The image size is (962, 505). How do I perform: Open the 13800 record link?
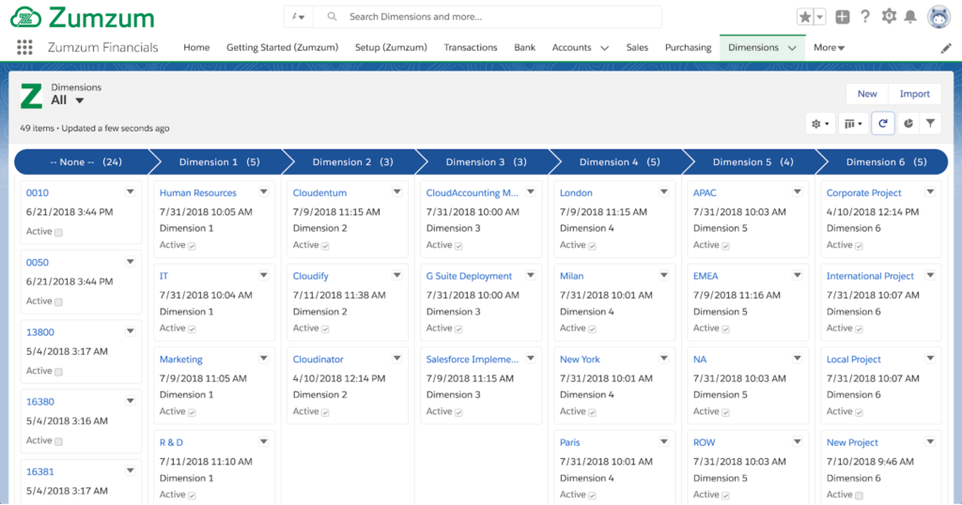tap(39, 332)
